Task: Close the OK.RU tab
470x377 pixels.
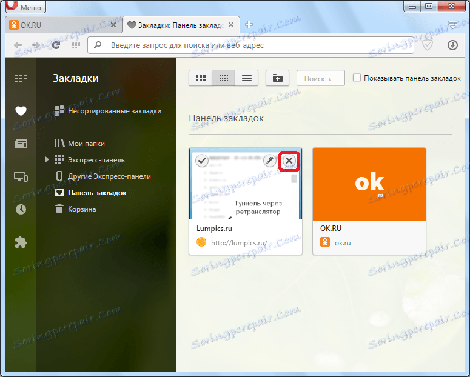Action: (x=113, y=25)
